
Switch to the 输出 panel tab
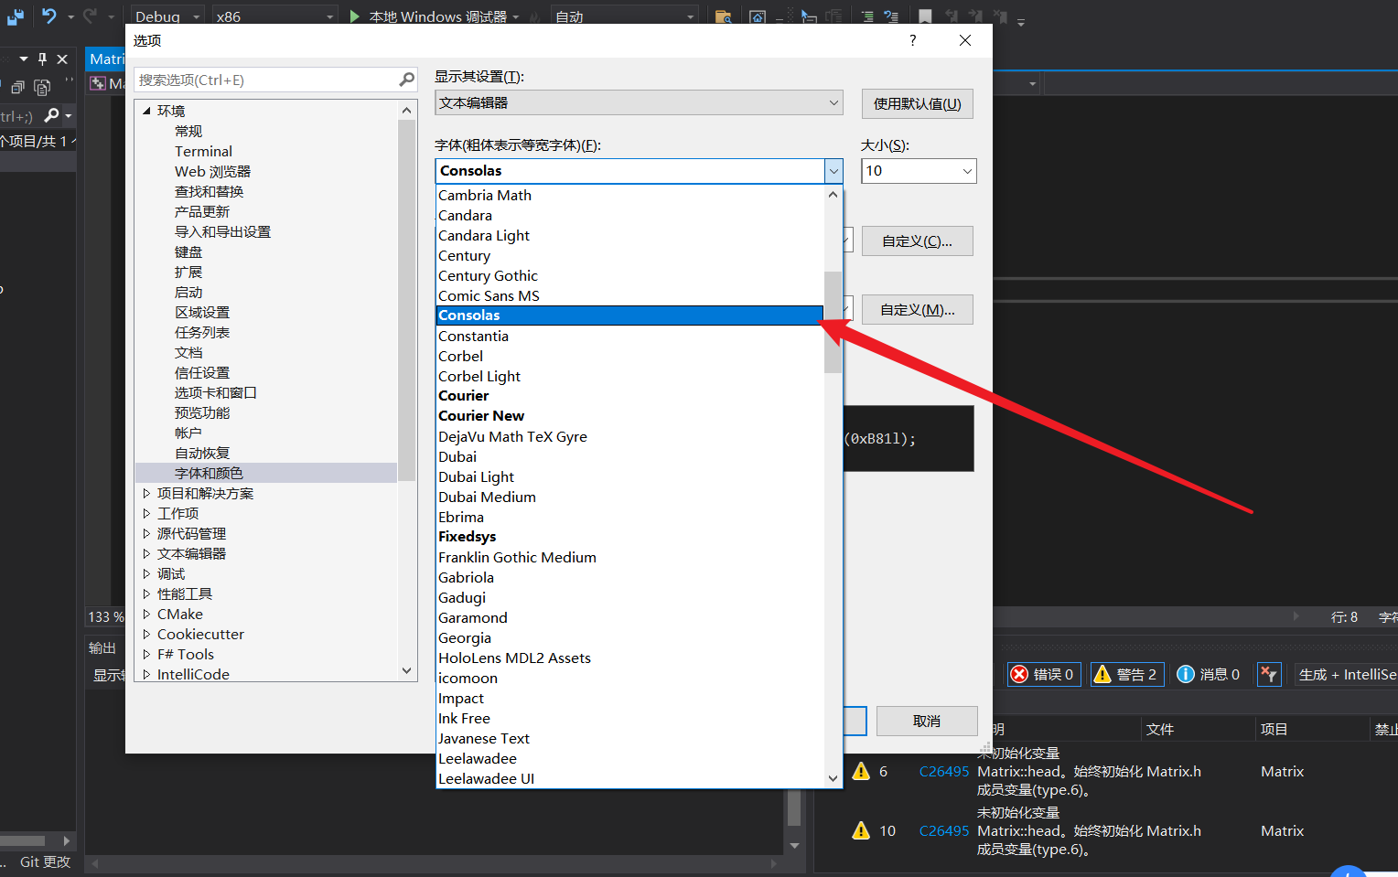click(x=102, y=647)
